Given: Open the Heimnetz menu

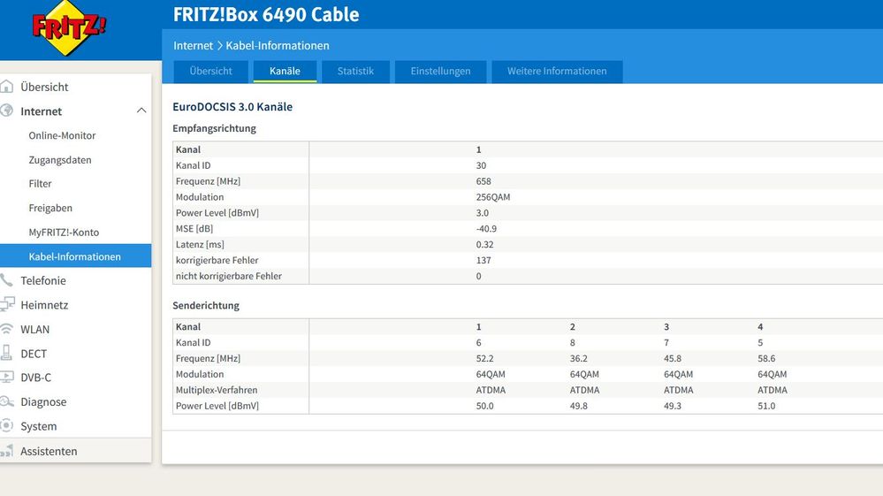Looking at the screenshot, I should (x=44, y=305).
